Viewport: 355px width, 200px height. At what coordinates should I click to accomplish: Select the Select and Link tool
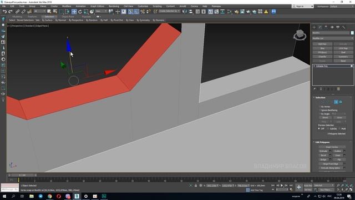tap(17, 12)
